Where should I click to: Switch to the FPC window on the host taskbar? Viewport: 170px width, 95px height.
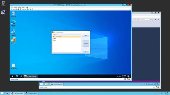point(17,93)
